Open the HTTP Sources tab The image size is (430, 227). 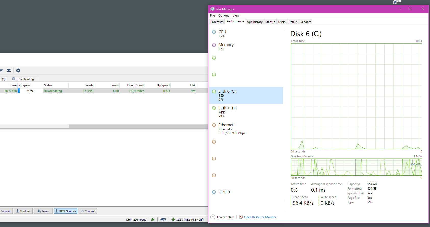pyautogui.click(x=66, y=211)
